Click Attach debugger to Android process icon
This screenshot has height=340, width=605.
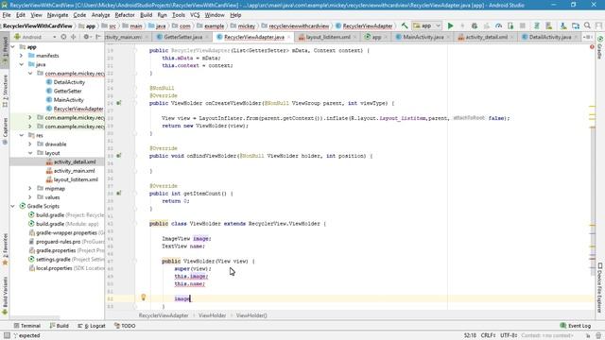510,25
